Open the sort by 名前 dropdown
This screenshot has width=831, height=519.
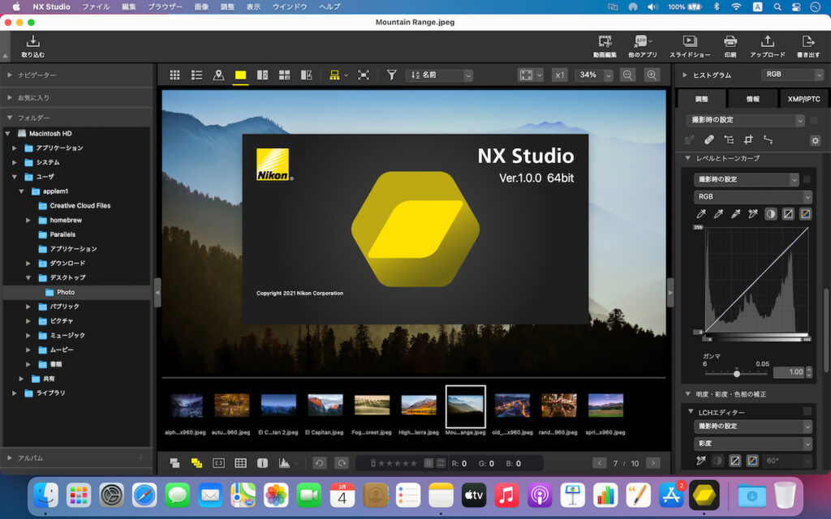[x=439, y=75]
